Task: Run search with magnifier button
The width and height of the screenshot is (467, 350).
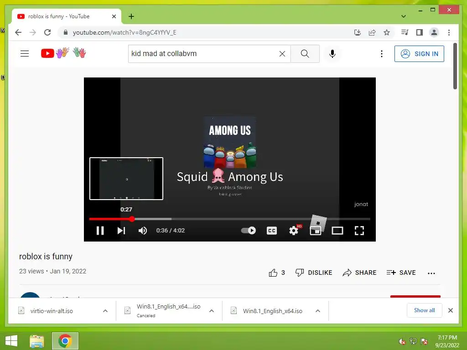Action: 305,54
